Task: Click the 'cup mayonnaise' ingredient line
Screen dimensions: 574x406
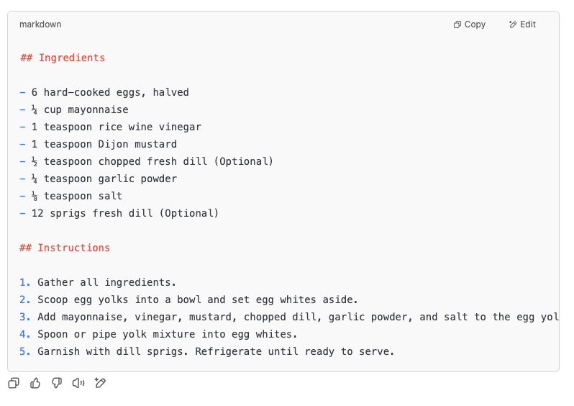Action: tap(74, 109)
